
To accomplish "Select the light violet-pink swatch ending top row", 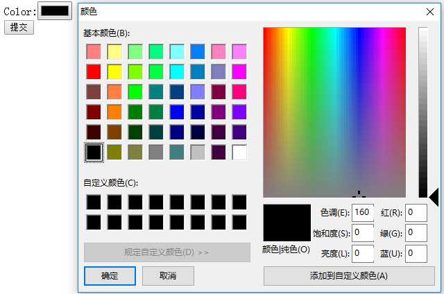I will pos(239,52).
